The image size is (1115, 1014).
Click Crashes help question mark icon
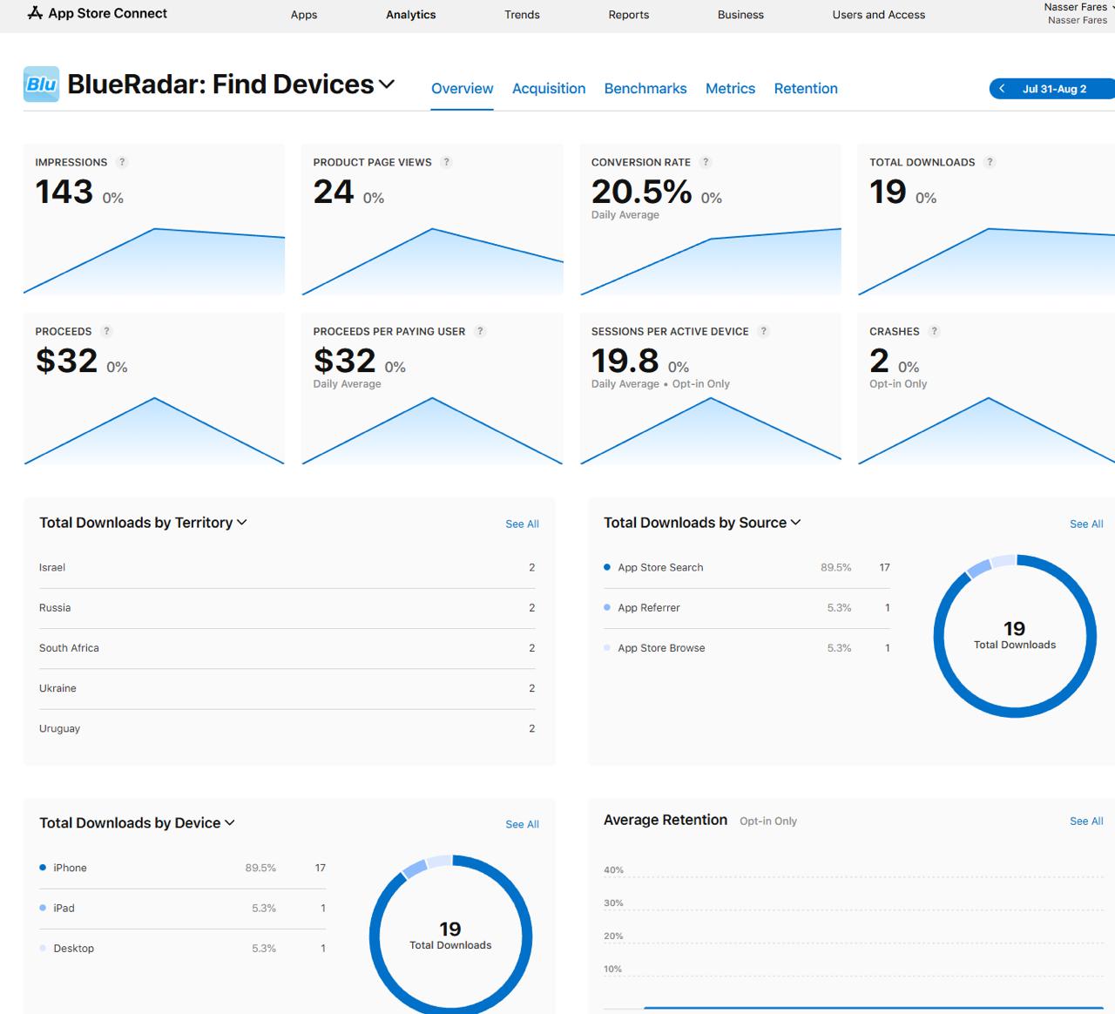click(x=934, y=331)
